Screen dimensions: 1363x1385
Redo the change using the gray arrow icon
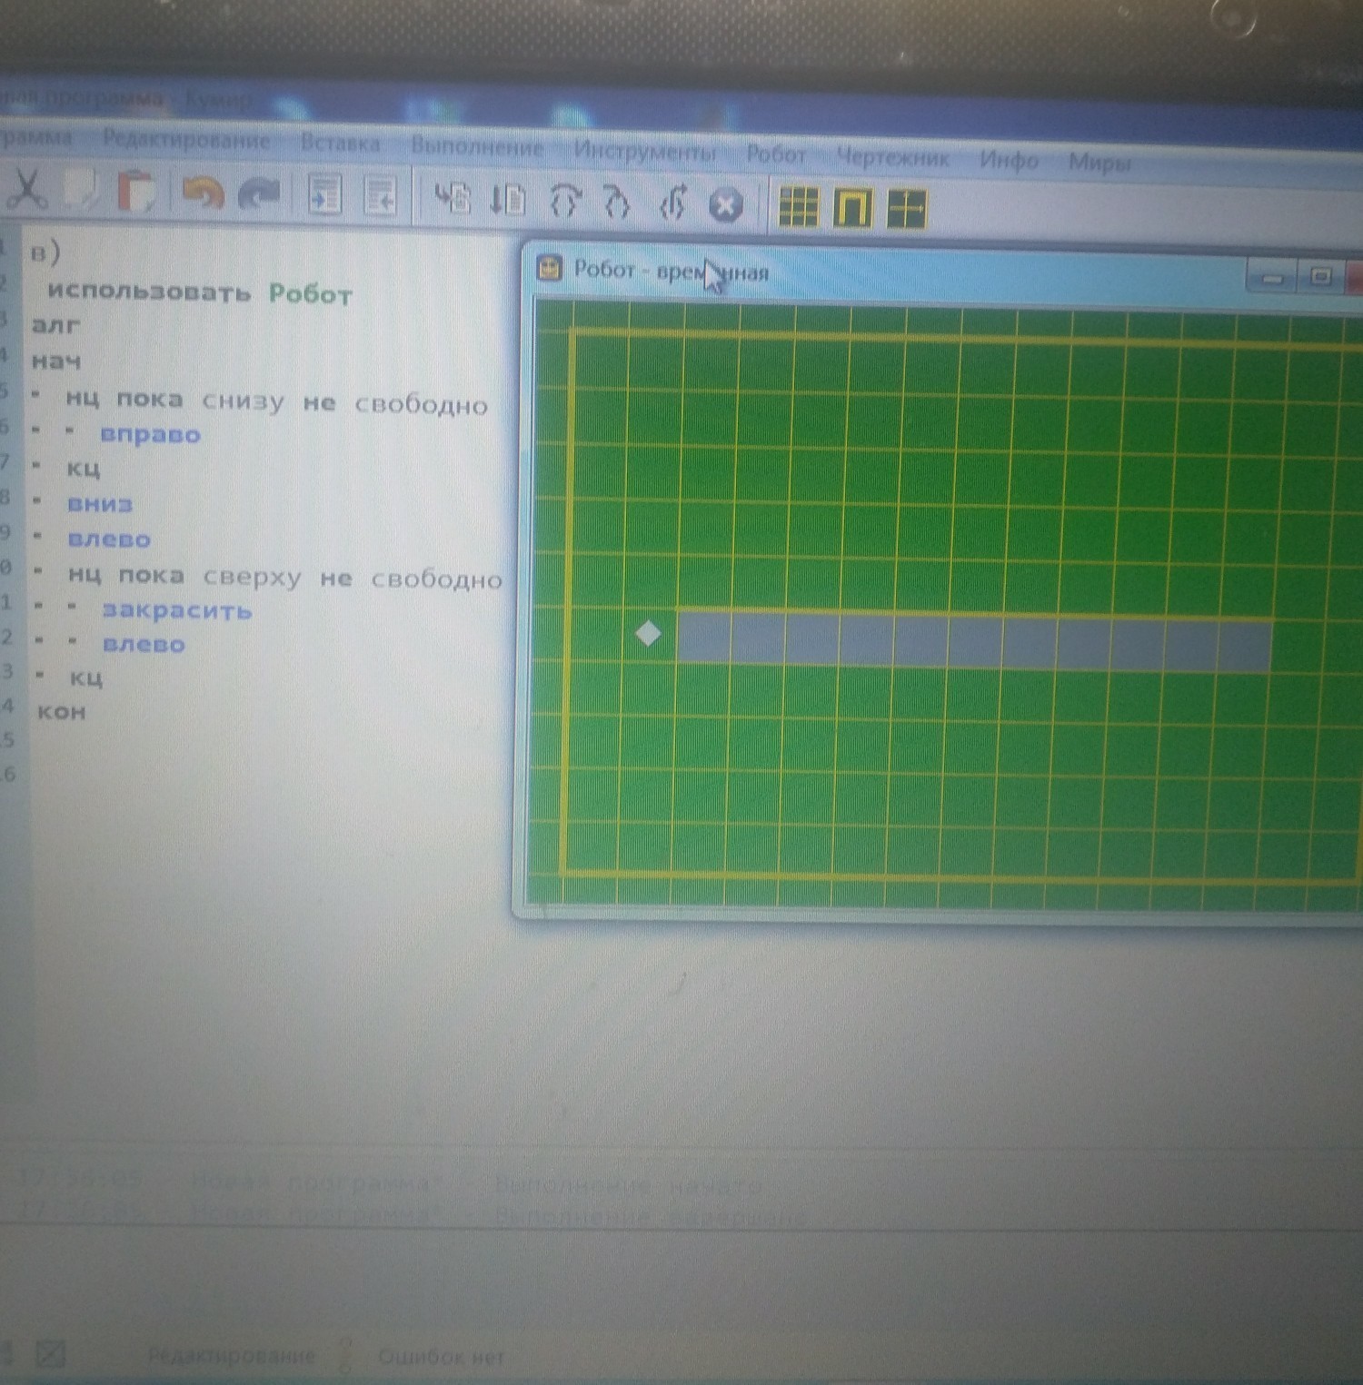[259, 195]
